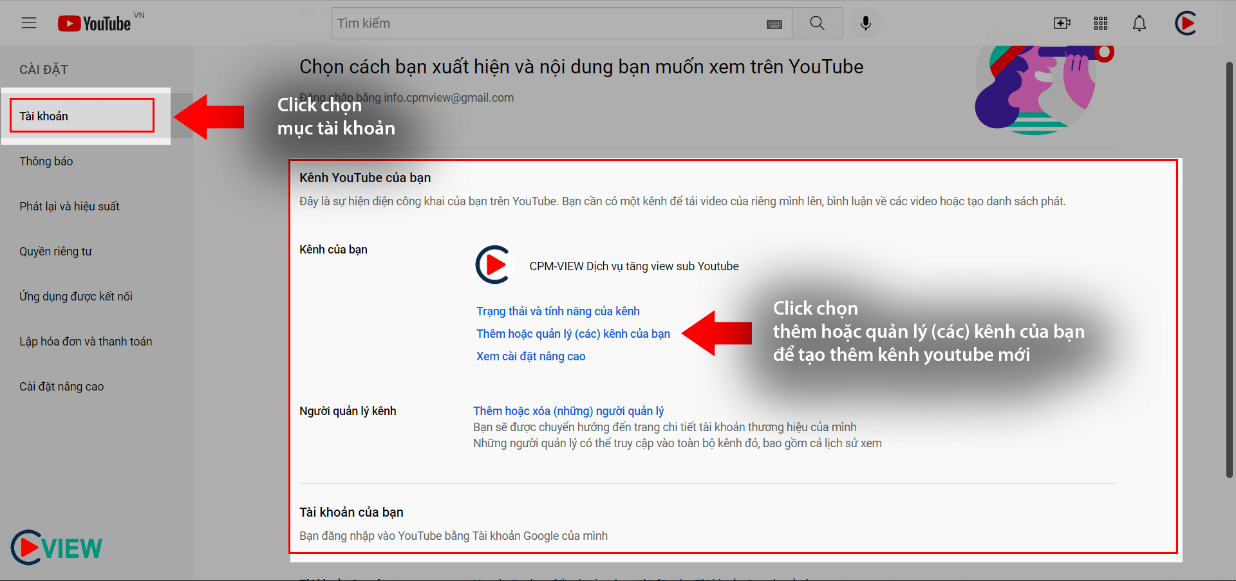
Task: Open the create video icon
Action: tap(1062, 23)
